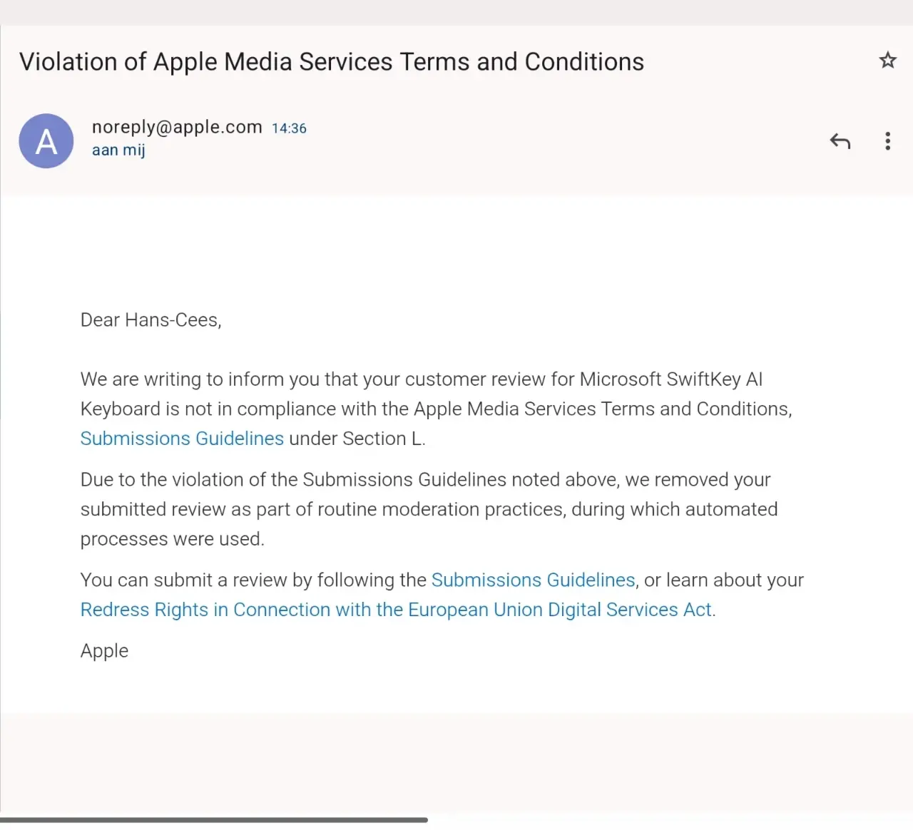Click the "Dear Hans-Cees," greeting line

pos(151,320)
